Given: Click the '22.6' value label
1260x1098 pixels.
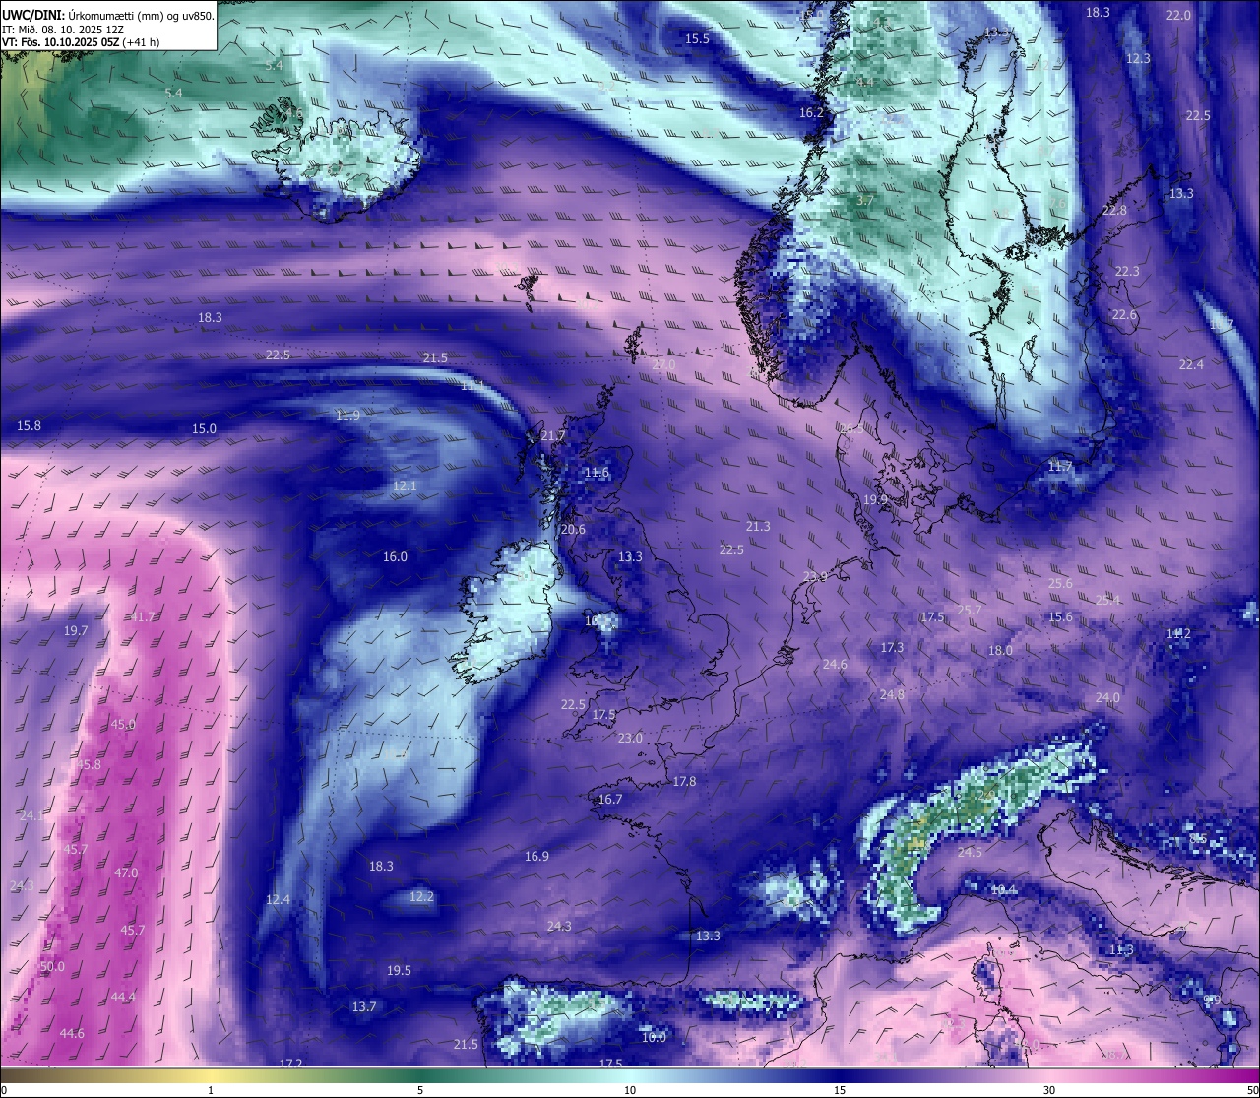Looking at the screenshot, I should coord(1124,315).
